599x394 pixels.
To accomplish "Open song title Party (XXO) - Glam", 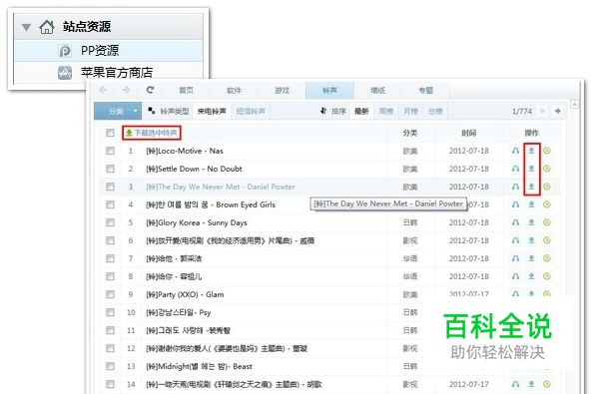I will (185, 294).
